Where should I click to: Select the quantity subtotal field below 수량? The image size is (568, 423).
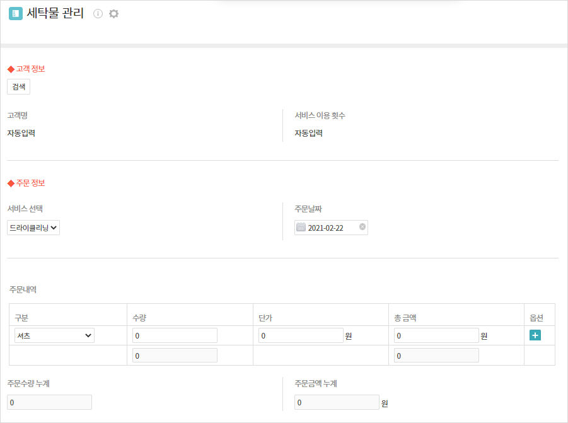175,356
